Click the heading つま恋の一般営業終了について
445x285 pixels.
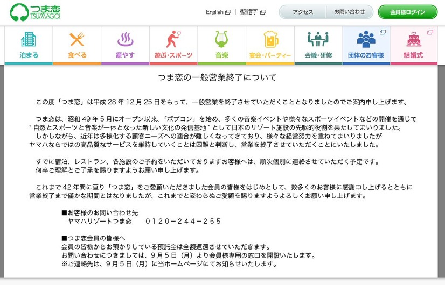[217, 77]
